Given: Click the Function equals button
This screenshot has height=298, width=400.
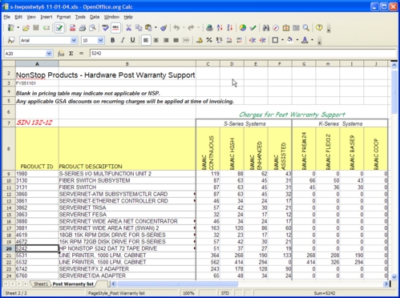Looking at the screenshot, I should [x=81, y=54].
